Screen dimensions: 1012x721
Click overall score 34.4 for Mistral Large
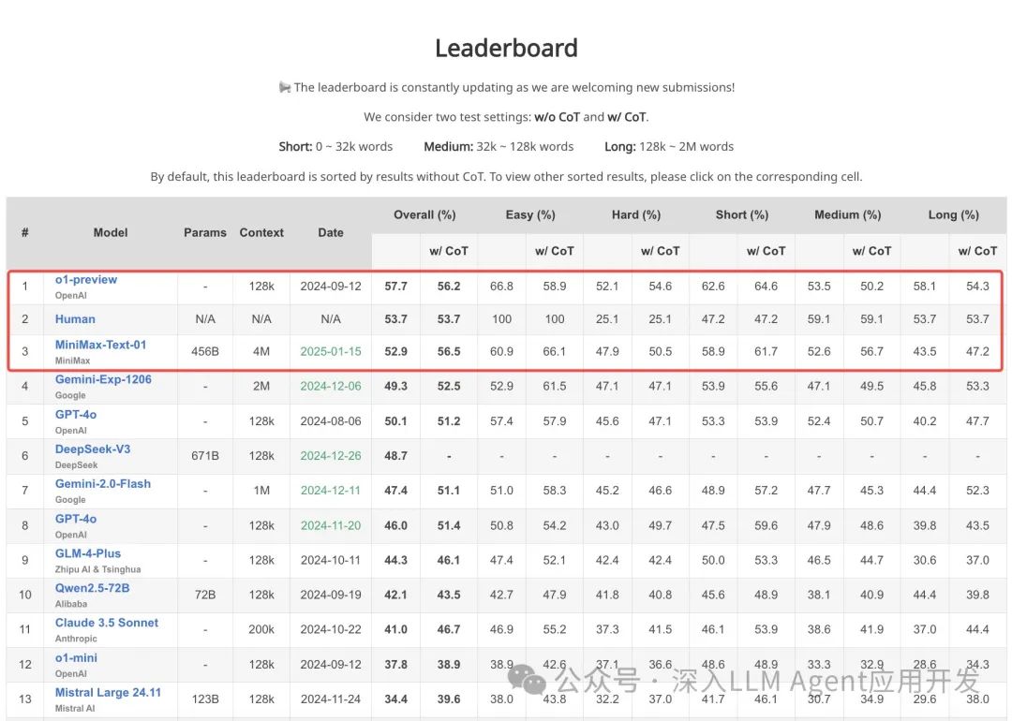tap(395, 699)
